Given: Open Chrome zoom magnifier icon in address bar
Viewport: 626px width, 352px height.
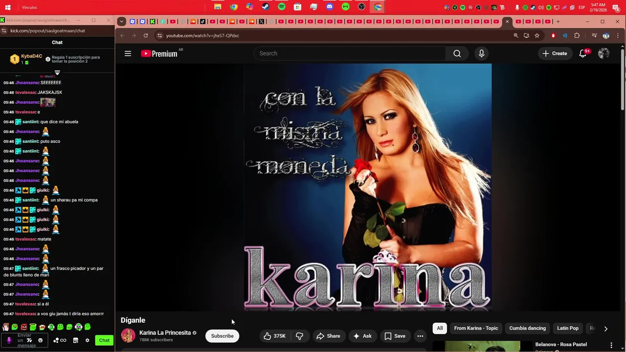Looking at the screenshot, I should point(515,36).
